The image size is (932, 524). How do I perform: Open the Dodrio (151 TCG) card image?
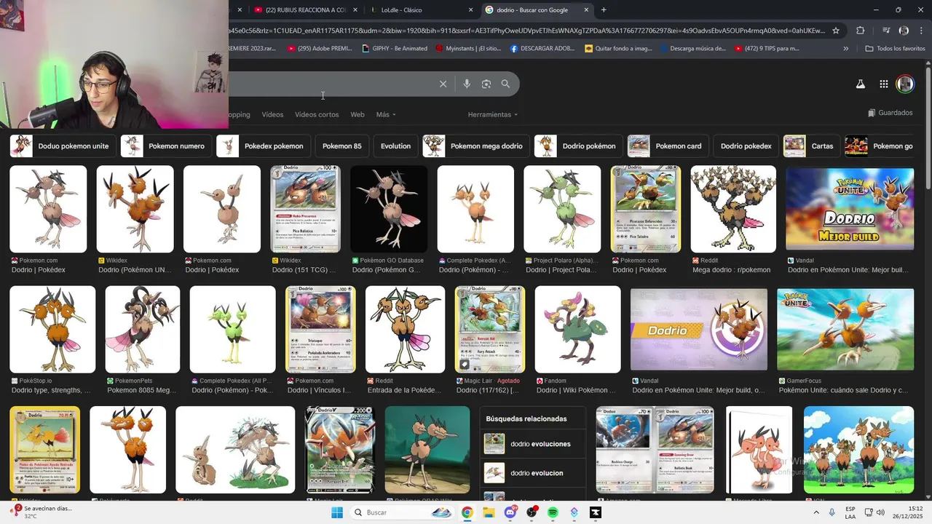coord(306,209)
